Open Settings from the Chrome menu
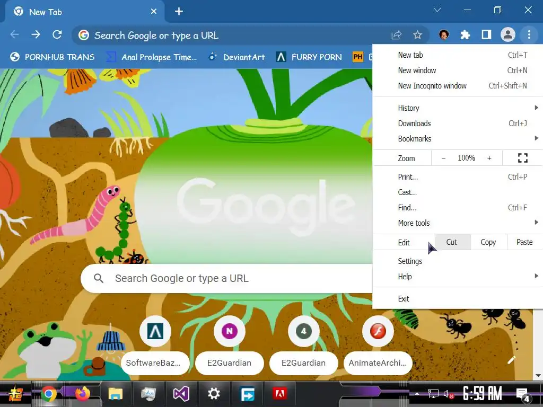The width and height of the screenshot is (543, 407). pos(458,261)
